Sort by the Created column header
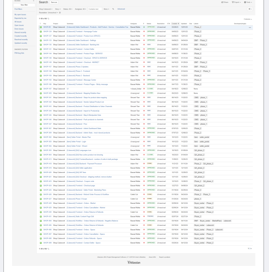This screenshot has height=272, width=269. 175,24
